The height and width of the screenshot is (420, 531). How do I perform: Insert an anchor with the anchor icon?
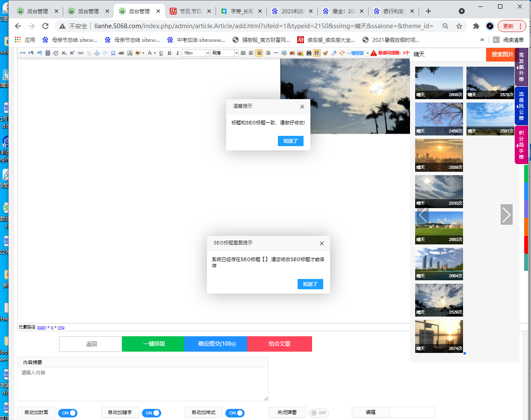(x=97, y=53)
